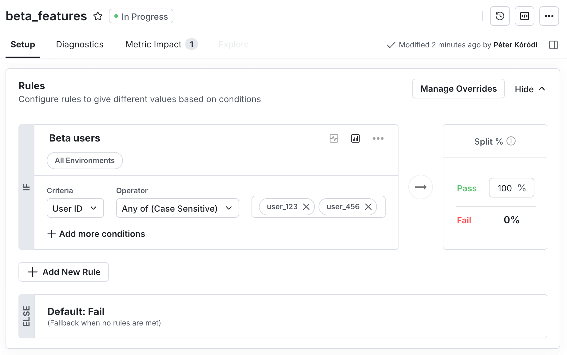
Task: View diagnostics graph for Beta users rule
Action: coord(334,138)
